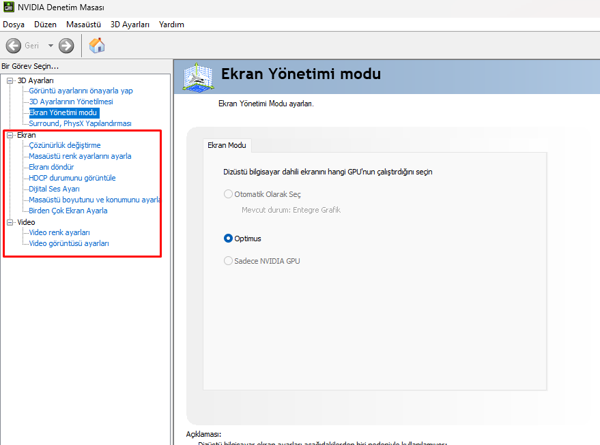Open Çözünürlük değiştirme

click(x=65, y=145)
